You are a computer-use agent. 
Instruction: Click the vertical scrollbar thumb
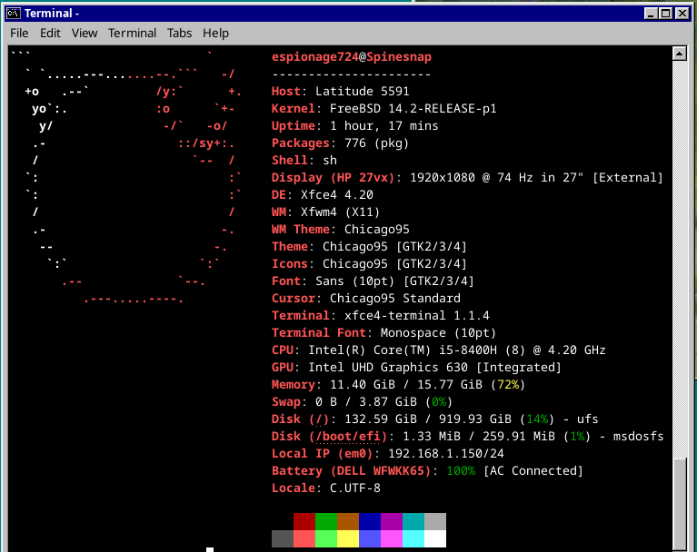point(678,498)
